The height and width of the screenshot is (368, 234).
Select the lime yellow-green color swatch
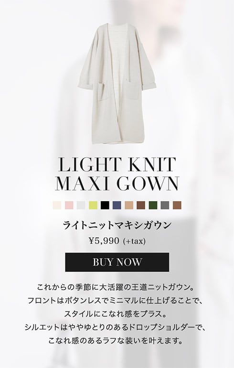(93, 206)
